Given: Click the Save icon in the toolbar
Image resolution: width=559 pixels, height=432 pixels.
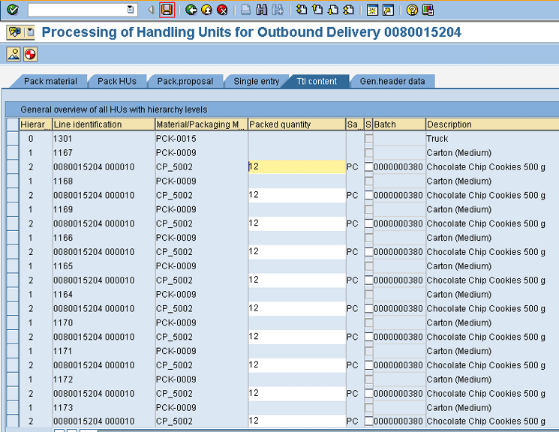Looking at the screenshot, I should [167, 10].
